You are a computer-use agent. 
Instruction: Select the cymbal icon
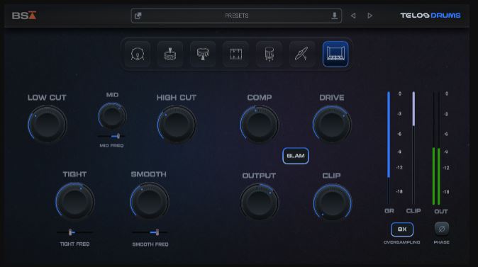[x=302, y=55]
